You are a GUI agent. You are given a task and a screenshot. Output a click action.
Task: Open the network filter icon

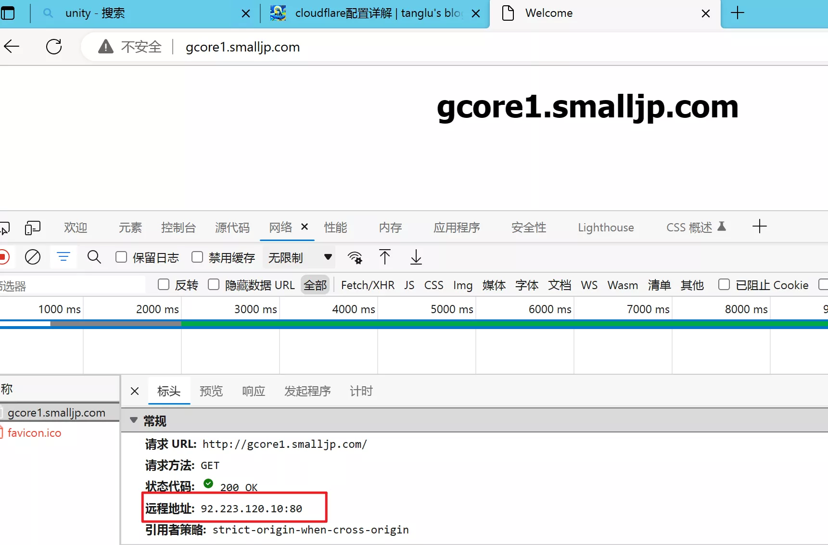(63, 257)
